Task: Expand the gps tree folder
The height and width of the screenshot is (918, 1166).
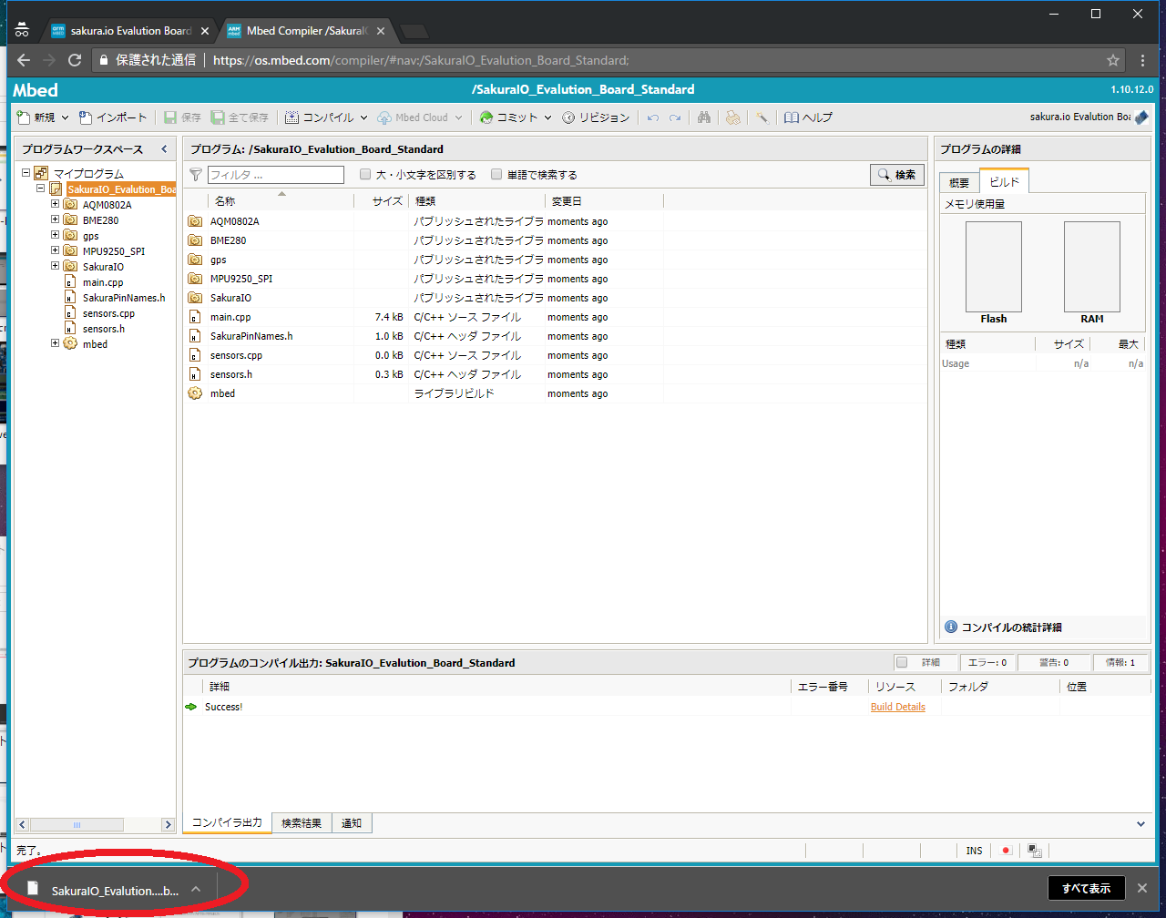Action: tap(55, 235)
